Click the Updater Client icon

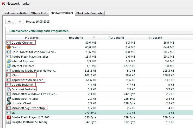[x=9, y=103]
